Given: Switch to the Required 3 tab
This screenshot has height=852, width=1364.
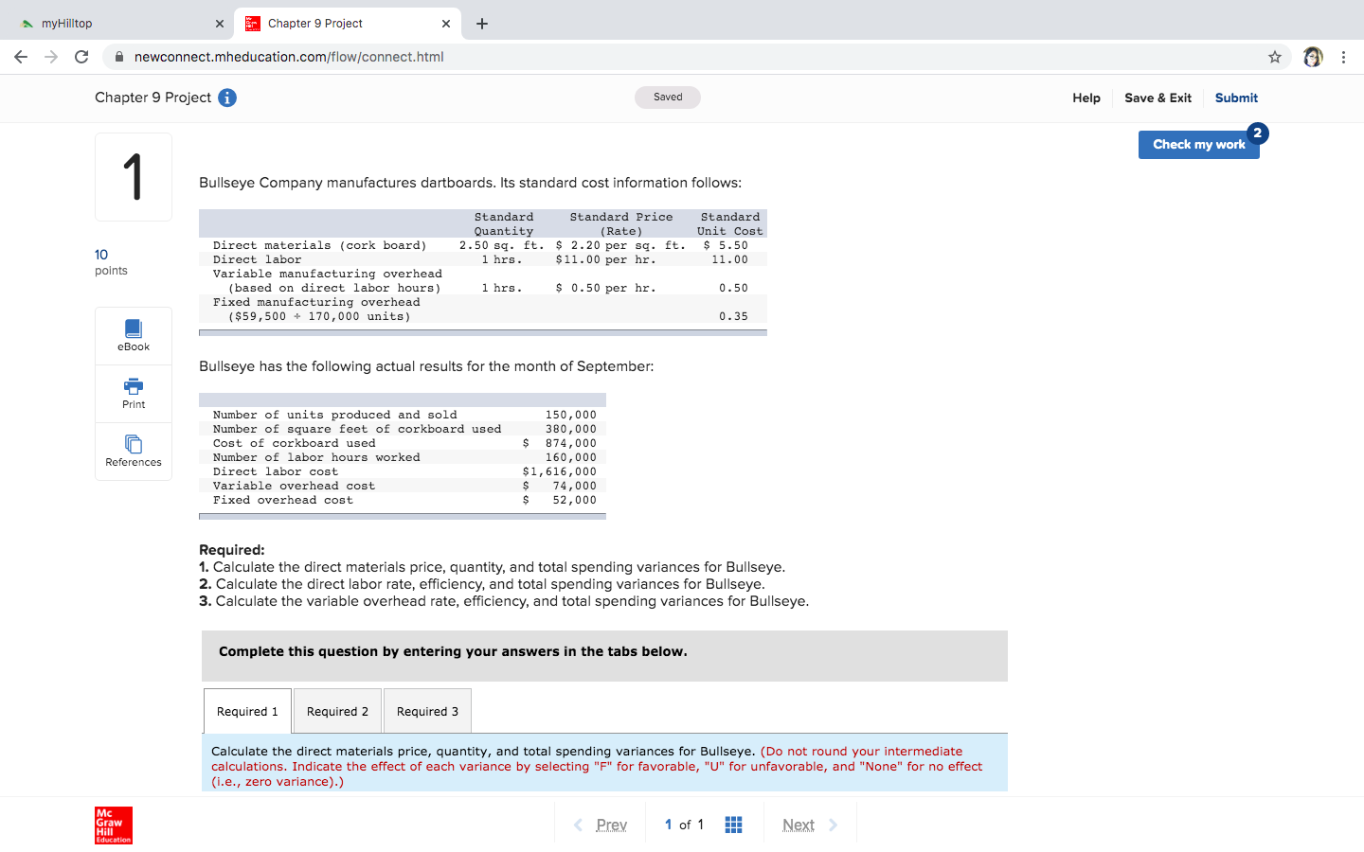Looking at the screenshot, I should (427, 711).
